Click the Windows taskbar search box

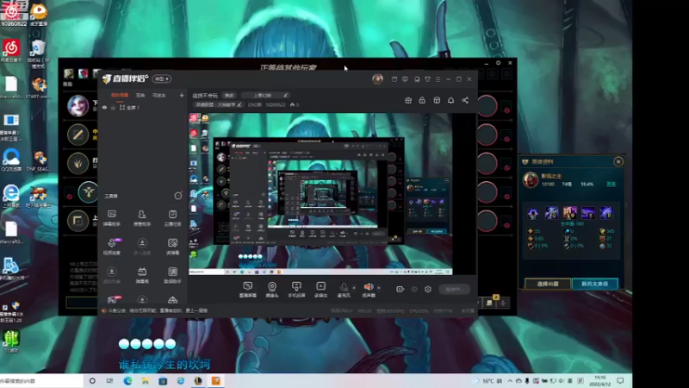pyautogui.click(x=41, y=381)
